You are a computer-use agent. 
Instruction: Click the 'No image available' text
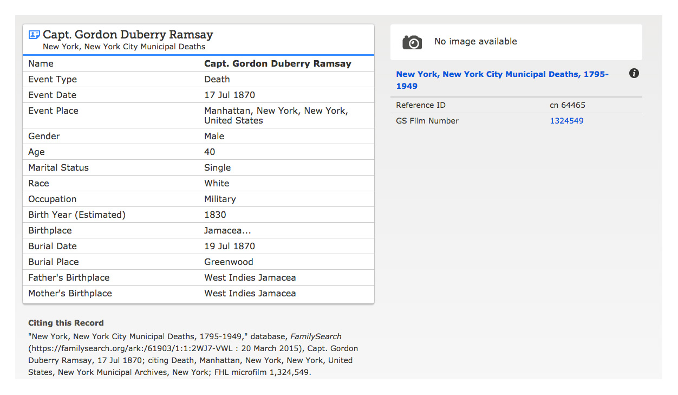(x=475, y=42)
